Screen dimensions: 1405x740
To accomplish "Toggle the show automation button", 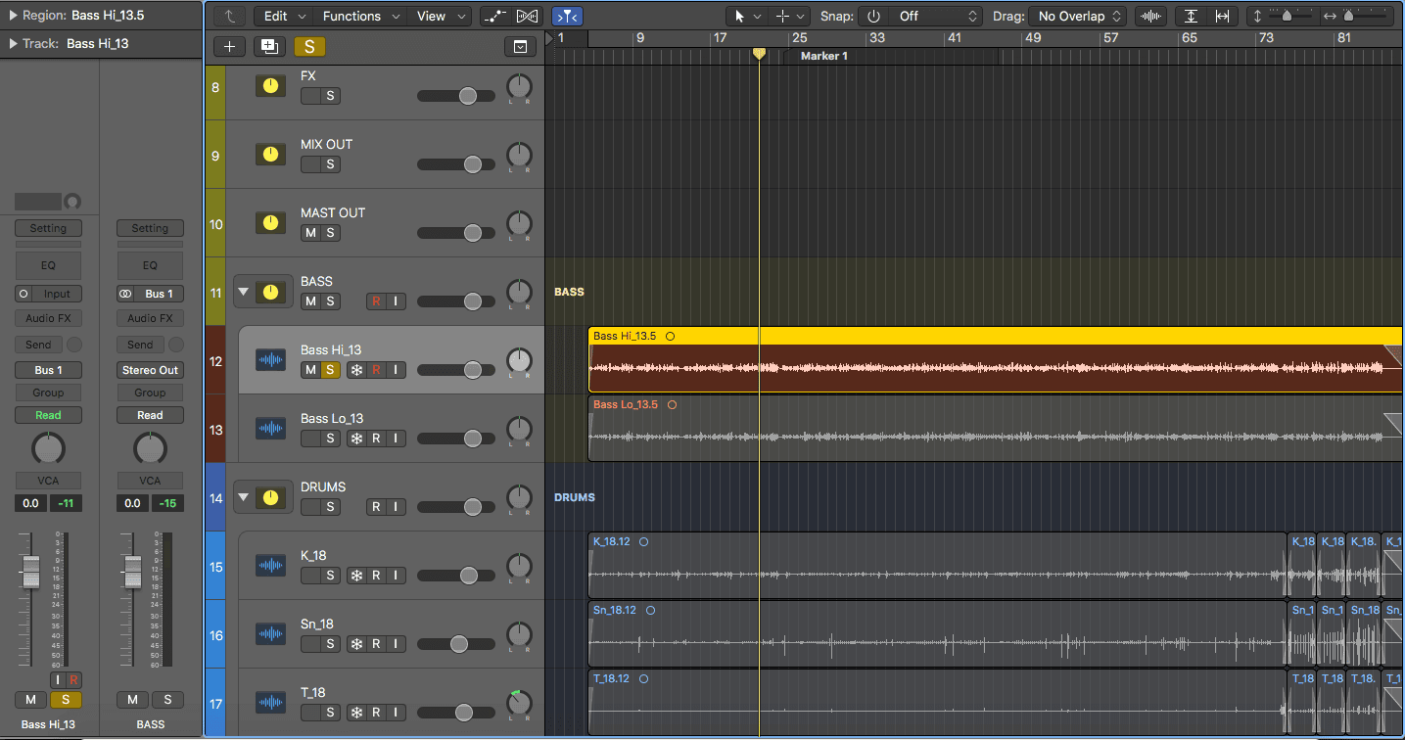I will tap(495, 16).
